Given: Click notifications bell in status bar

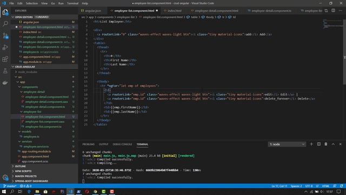Looking at the screenshot, I should pyautogui.click(x=341, y=186).
